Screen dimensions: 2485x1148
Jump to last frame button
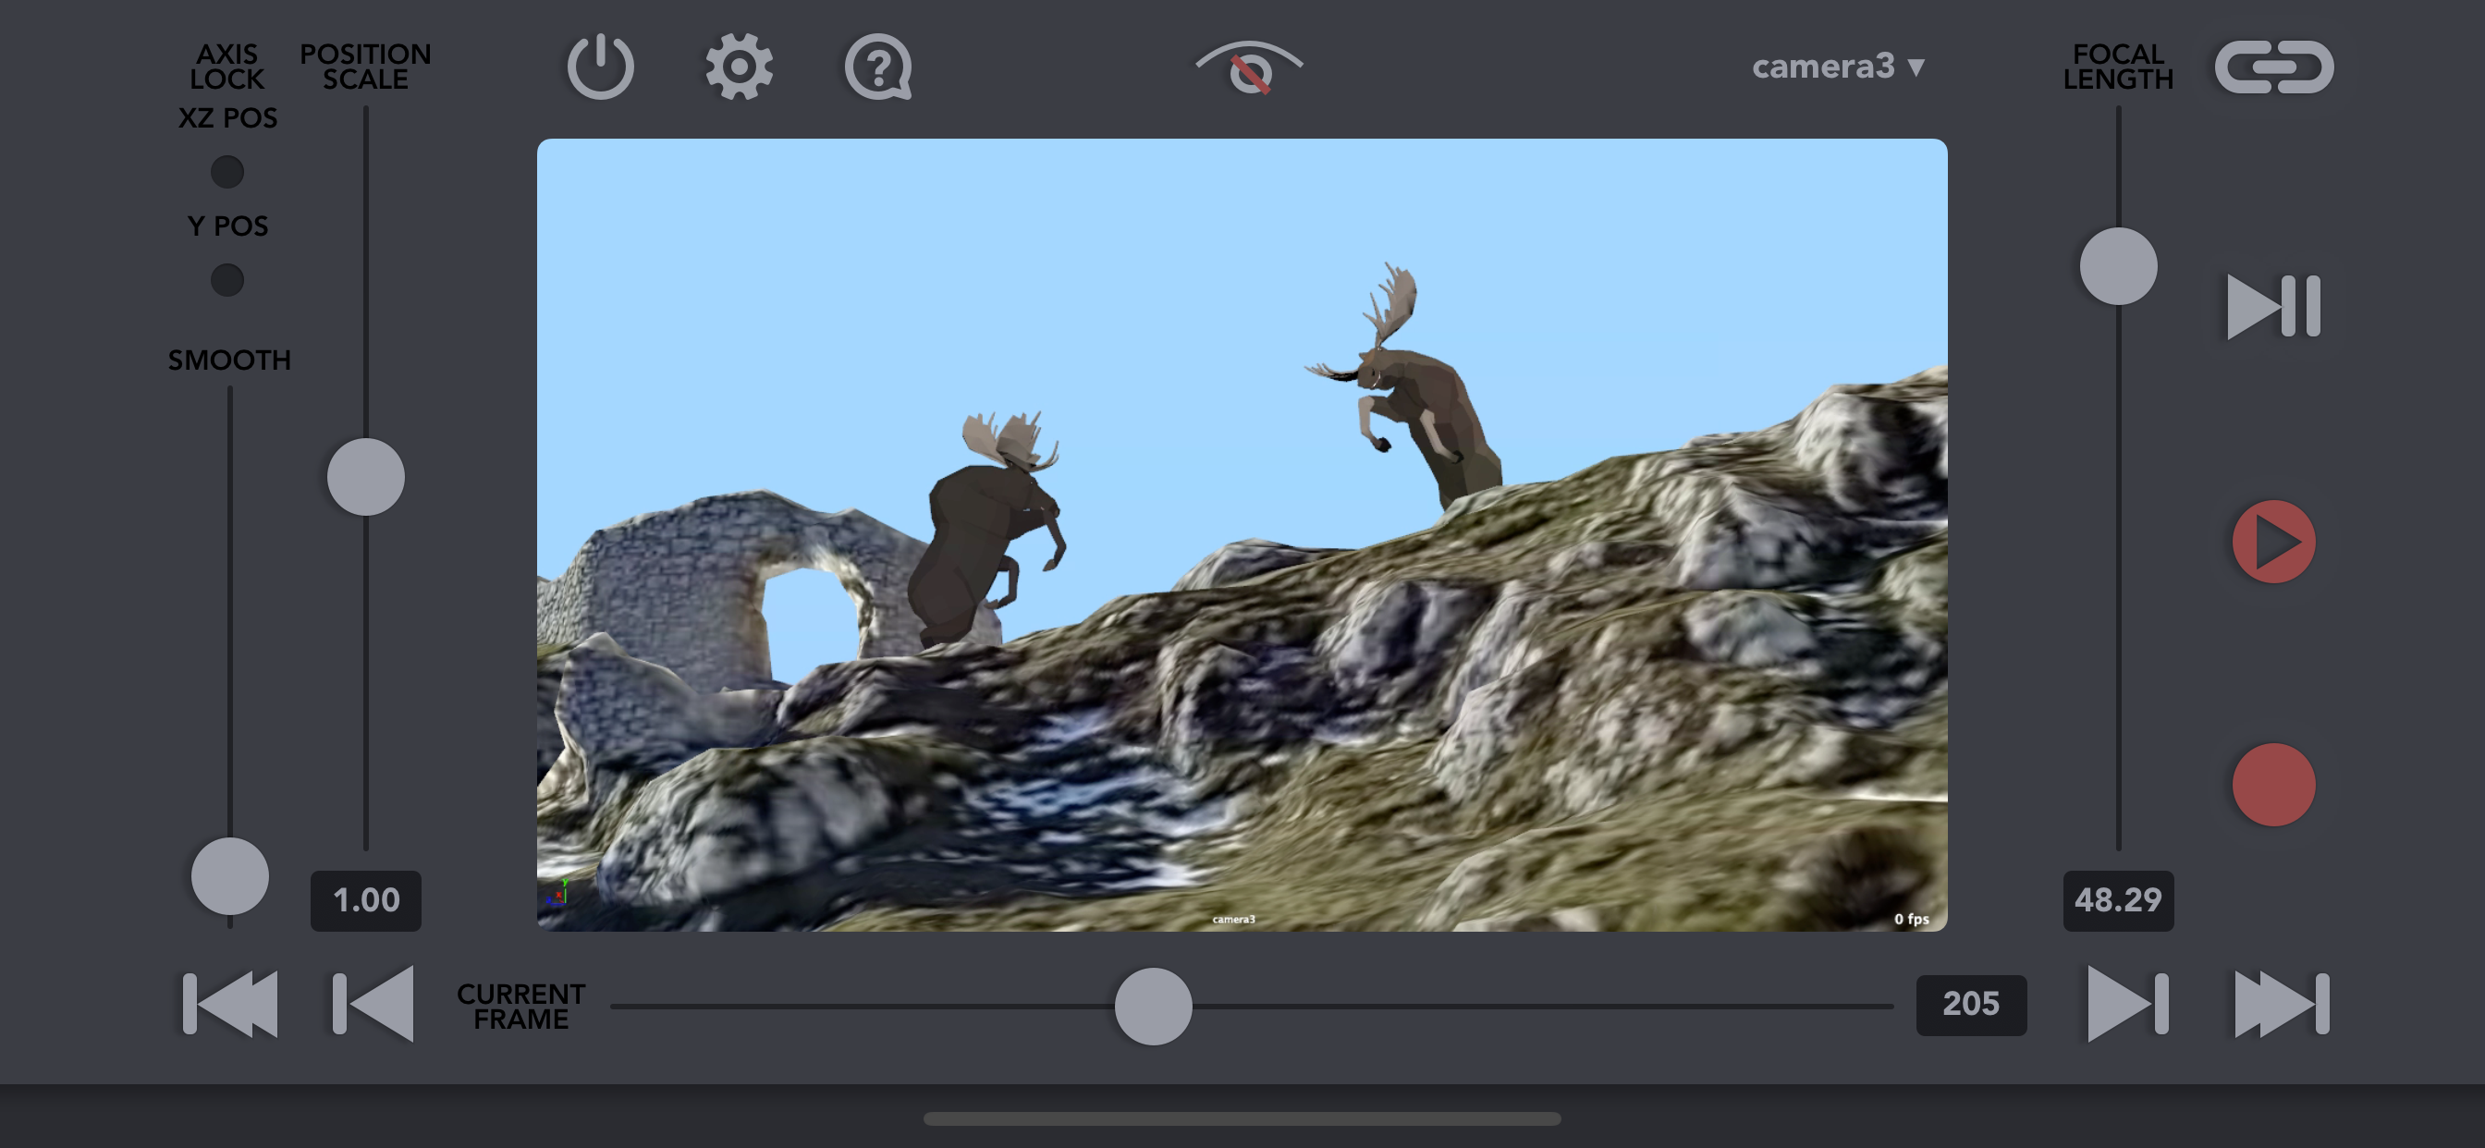pos(2282,1004)
